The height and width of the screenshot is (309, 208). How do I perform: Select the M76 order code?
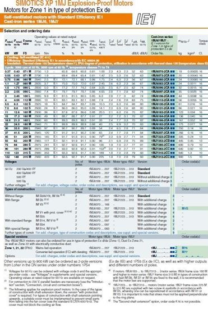pos(184,248)
